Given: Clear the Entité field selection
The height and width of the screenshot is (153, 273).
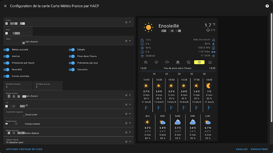Looking at the screenshot, I should click(126, 22).
